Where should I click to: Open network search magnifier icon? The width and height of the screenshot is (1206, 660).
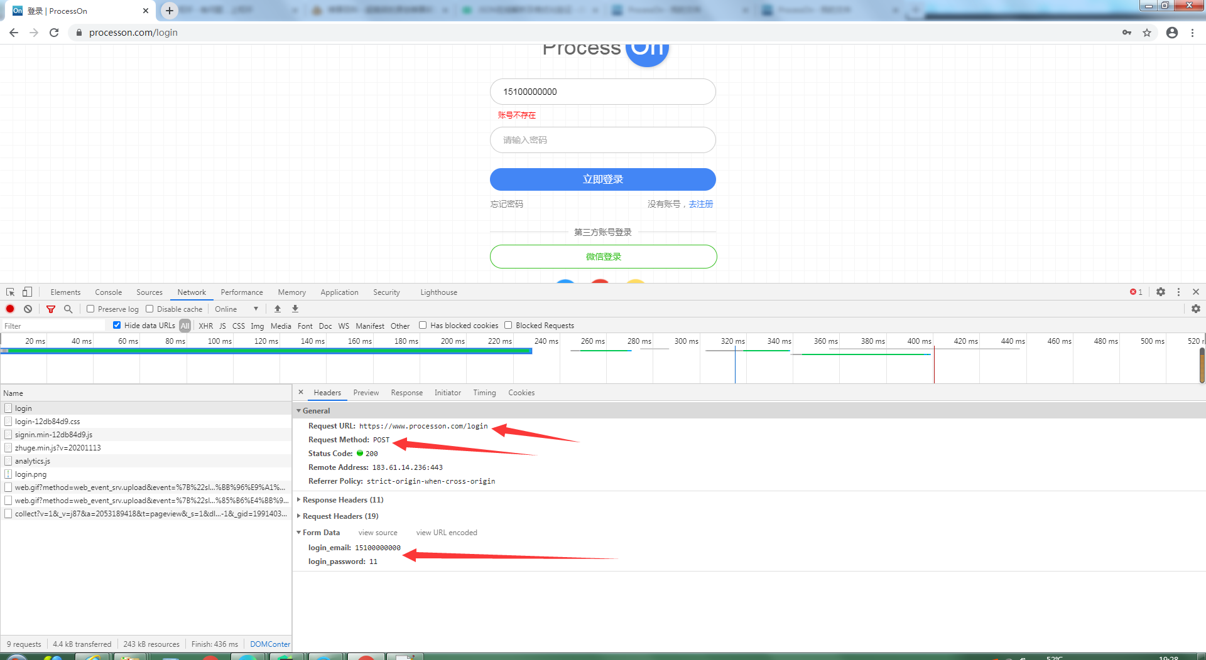pyautogui.click(x=68, y=309)
